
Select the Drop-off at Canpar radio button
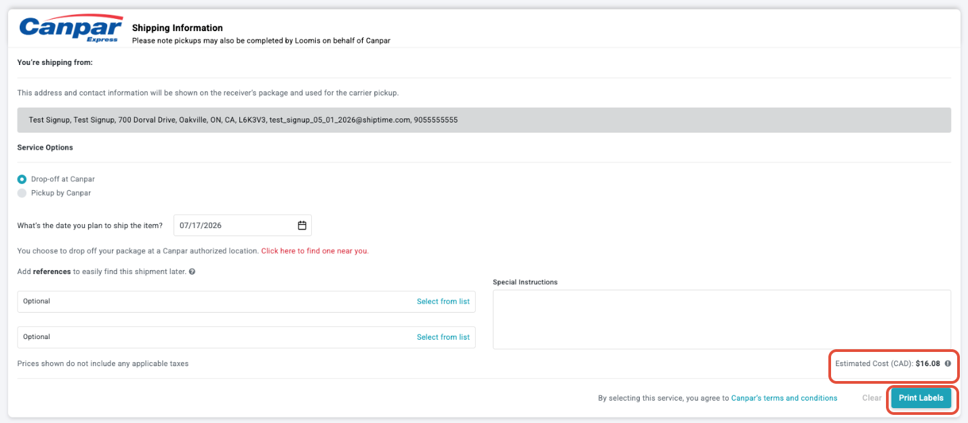(x=22, y=179)
